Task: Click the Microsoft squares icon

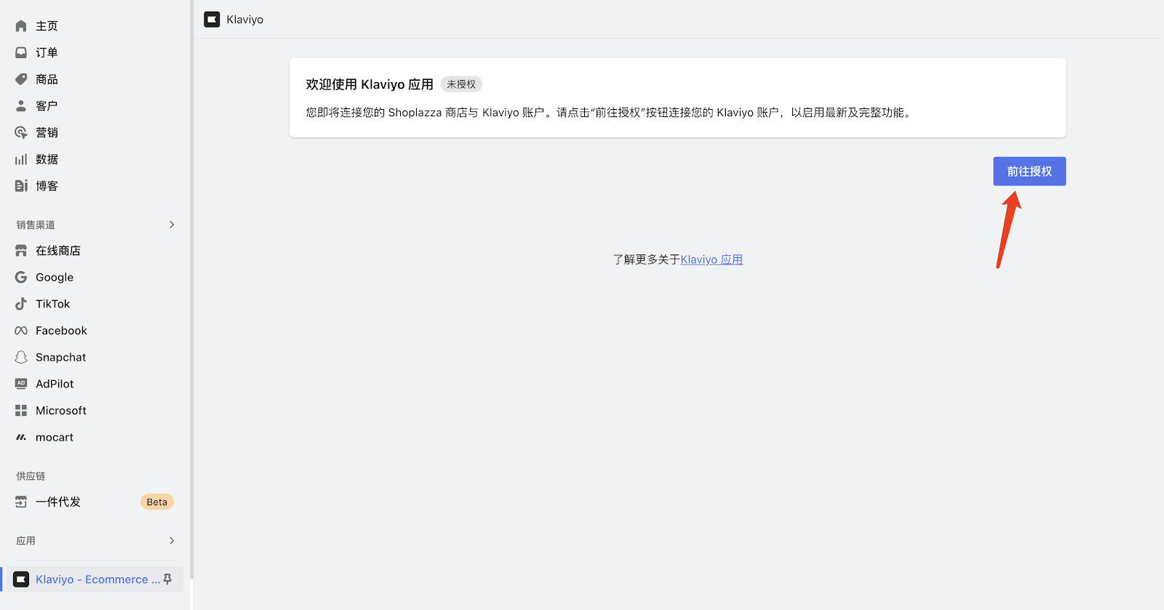Action: [21, 411]
